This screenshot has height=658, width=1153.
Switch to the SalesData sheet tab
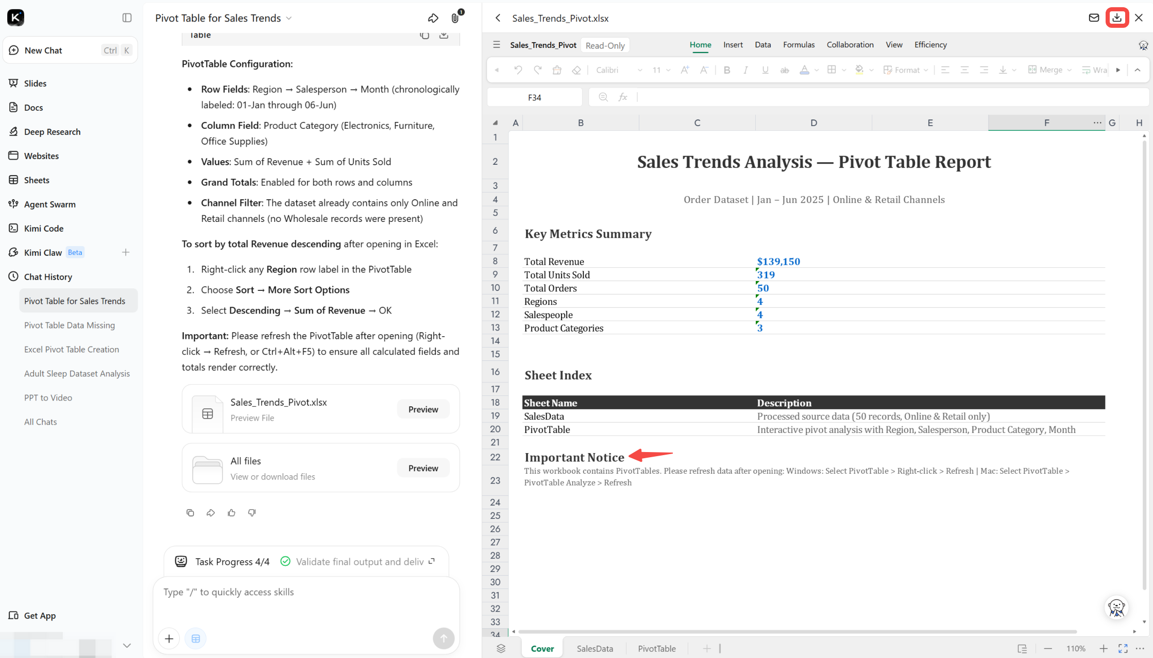595,649
